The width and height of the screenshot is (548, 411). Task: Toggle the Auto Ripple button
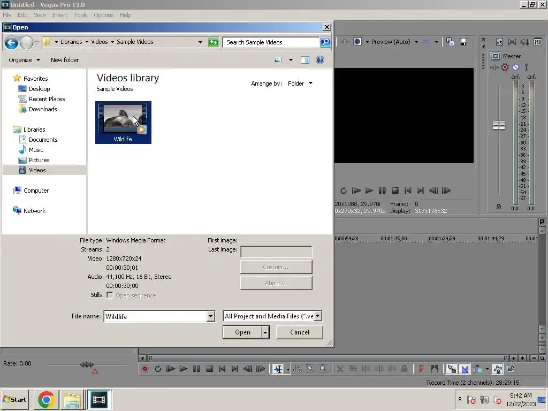click(x=478, y=369)
